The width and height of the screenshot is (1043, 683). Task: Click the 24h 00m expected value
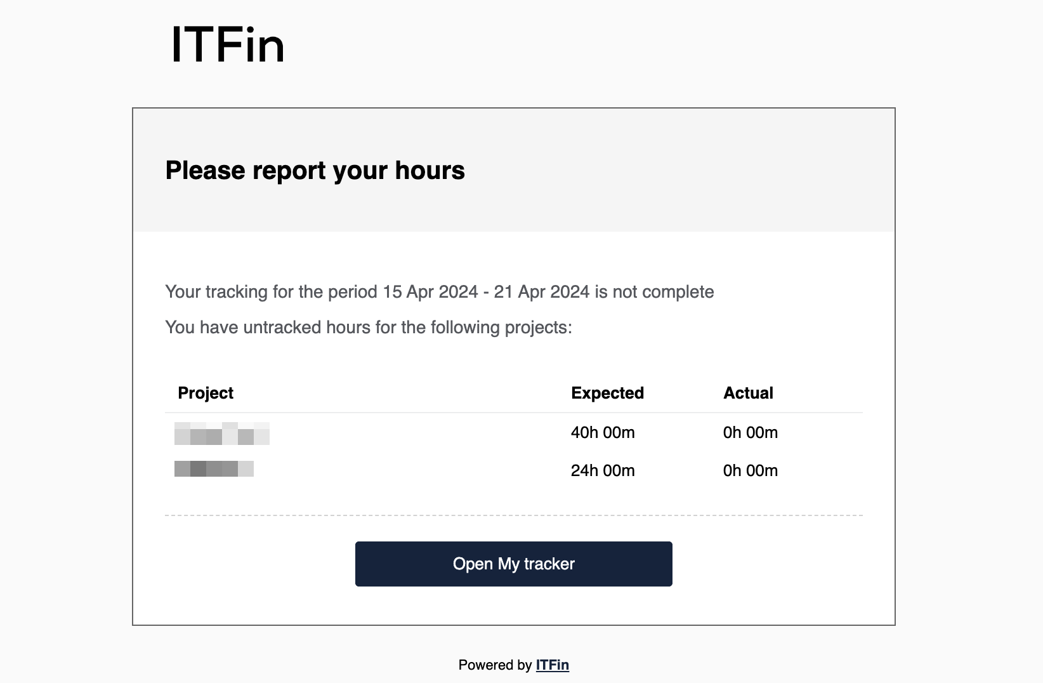click(x=603, y=470)
